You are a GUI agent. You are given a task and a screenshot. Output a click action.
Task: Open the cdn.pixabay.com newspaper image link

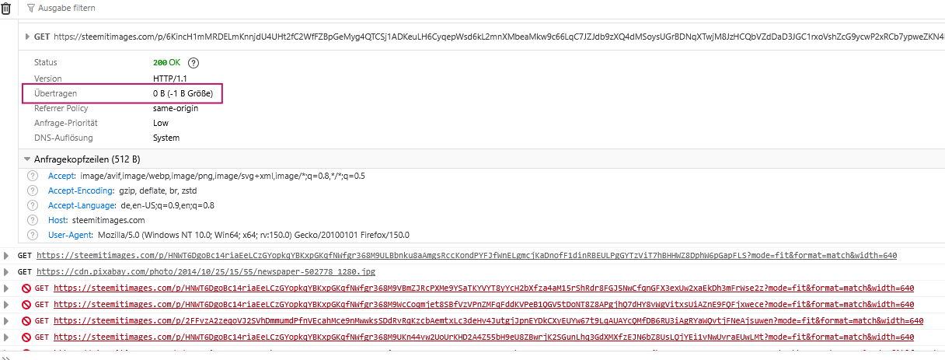[206, 272]
